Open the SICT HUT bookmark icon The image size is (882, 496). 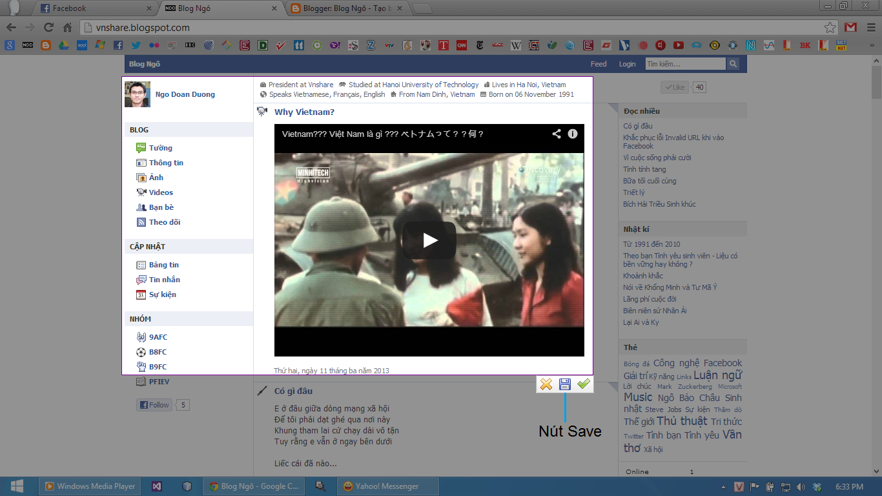841,45
